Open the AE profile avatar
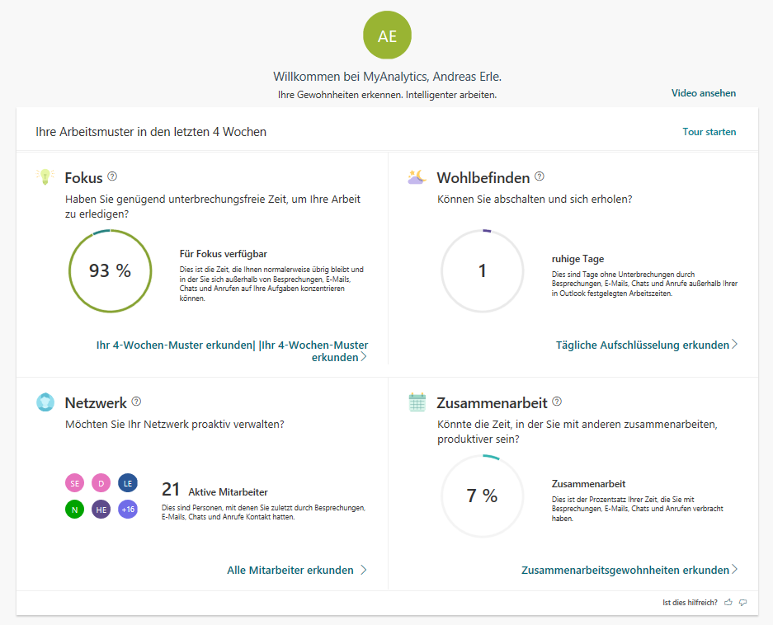The width and height of the screenshot is (773, 625). coord(387,36)
